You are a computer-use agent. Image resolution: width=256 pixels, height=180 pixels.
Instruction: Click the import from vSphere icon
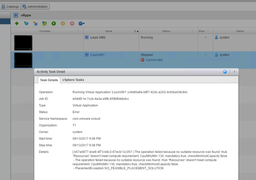point(44,24)
